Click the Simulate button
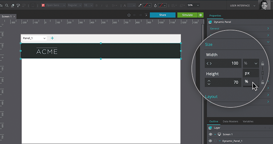 point(187,15)
